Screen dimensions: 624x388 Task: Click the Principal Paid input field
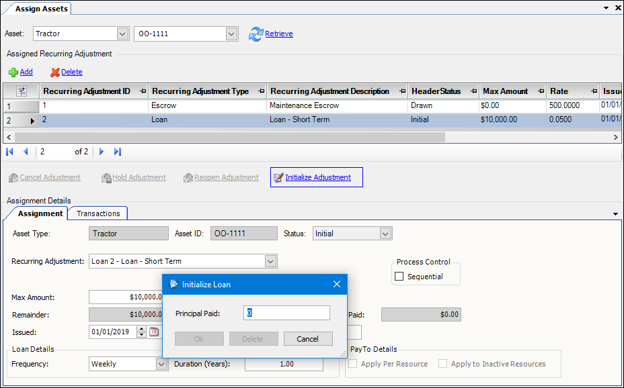[287, 313]
